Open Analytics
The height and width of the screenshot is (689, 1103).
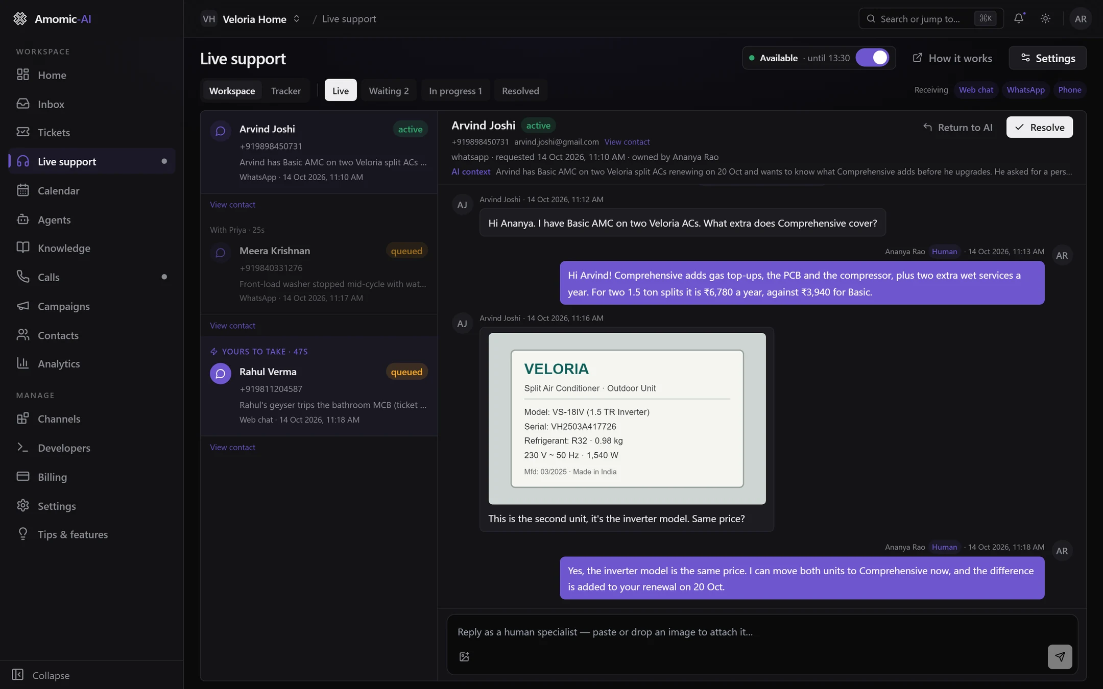[x=92, y=364]
